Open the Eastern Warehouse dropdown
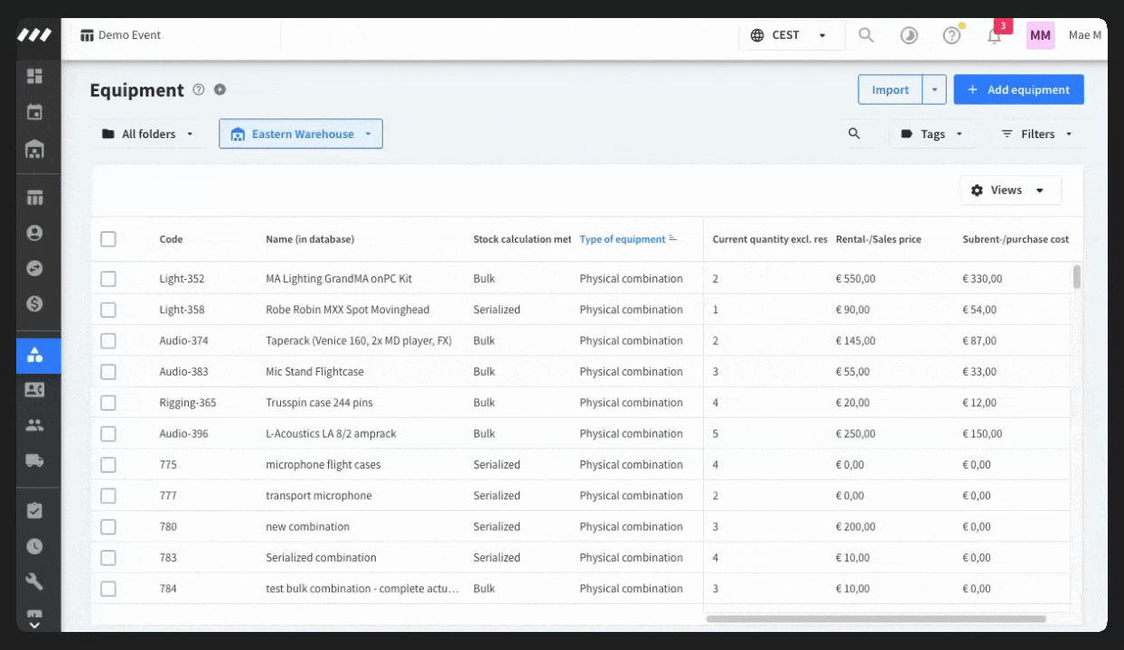The height and width of the screenshot is (650, 1124). click(x=301, y=134)
